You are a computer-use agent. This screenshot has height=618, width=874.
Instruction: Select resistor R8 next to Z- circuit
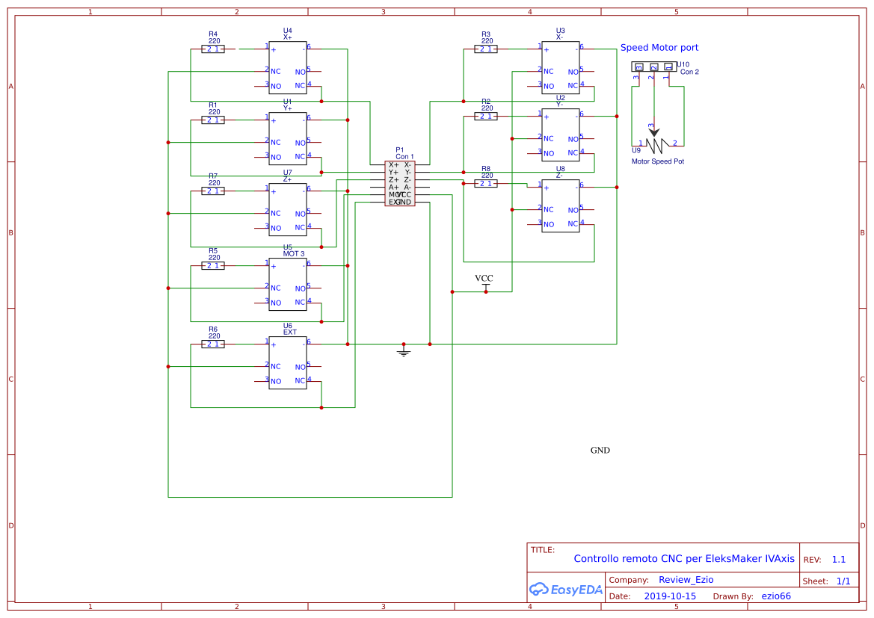[485, 182]
